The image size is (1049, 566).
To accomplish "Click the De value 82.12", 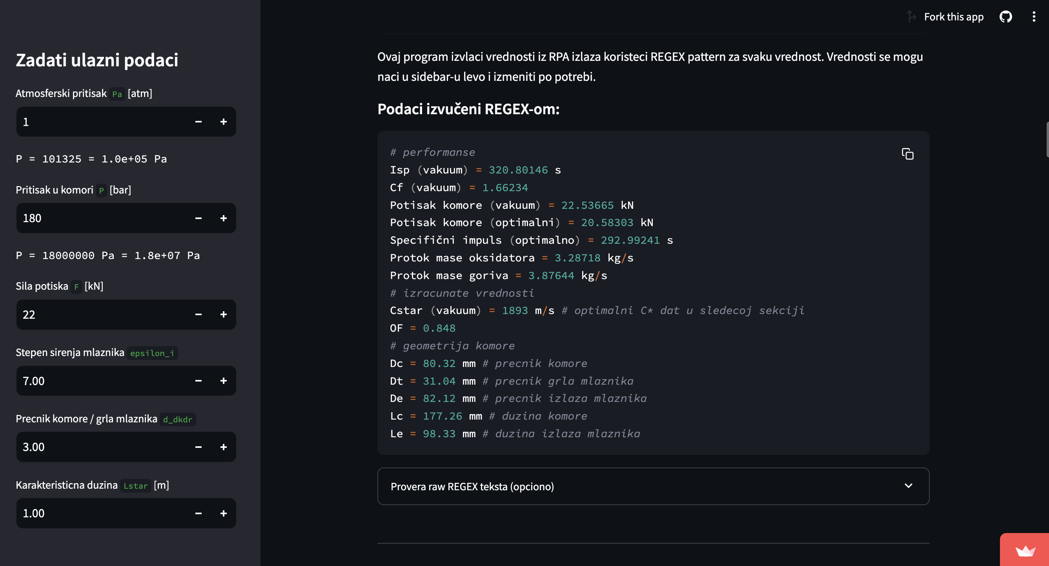I will pyautogui.click(x=439, y=398).
